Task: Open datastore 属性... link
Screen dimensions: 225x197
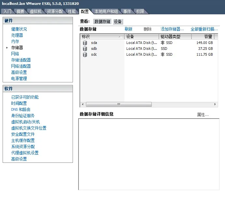Action: pyautogui.click(x=203, y=115)
